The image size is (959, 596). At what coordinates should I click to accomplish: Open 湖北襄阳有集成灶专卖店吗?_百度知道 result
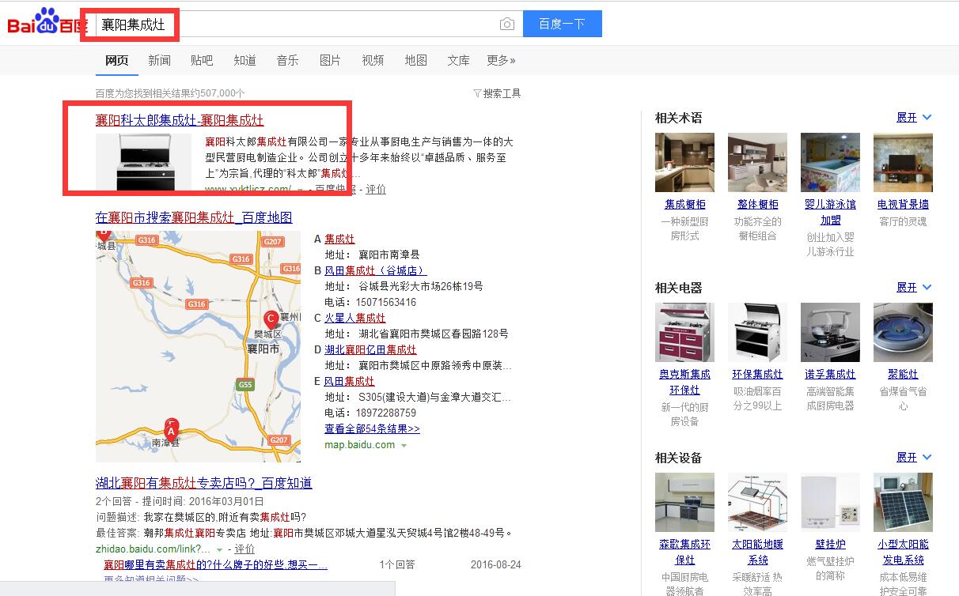pyautogui.click(x=204, y=483)
